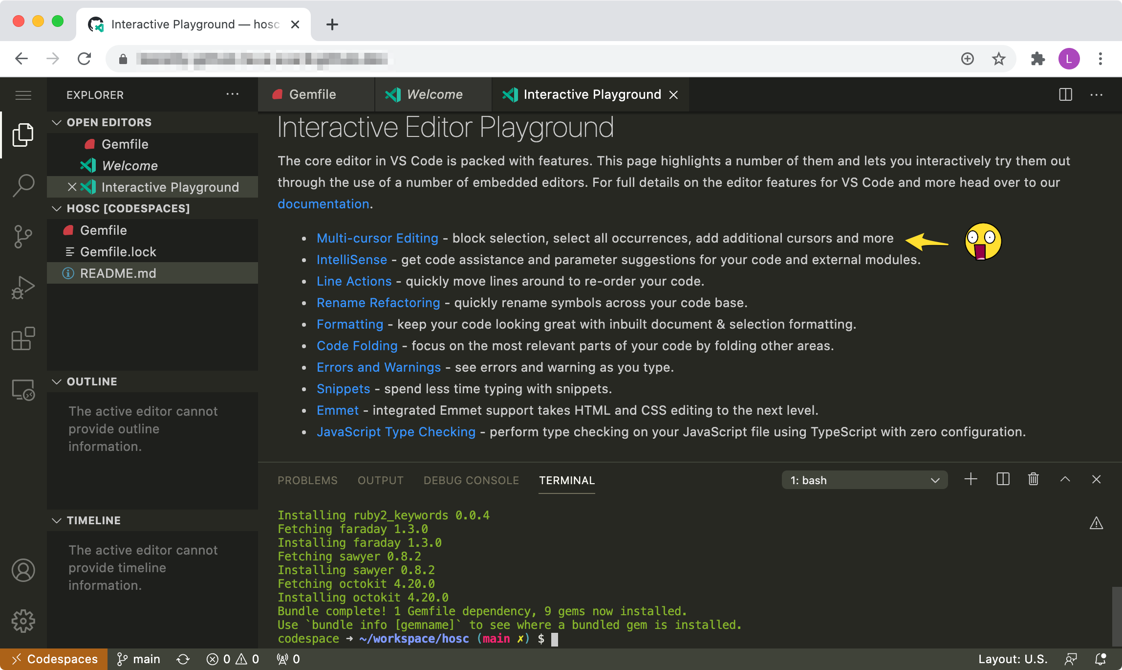
Task: Collapse the Open Editors section
Action: [x=57, y=122]
